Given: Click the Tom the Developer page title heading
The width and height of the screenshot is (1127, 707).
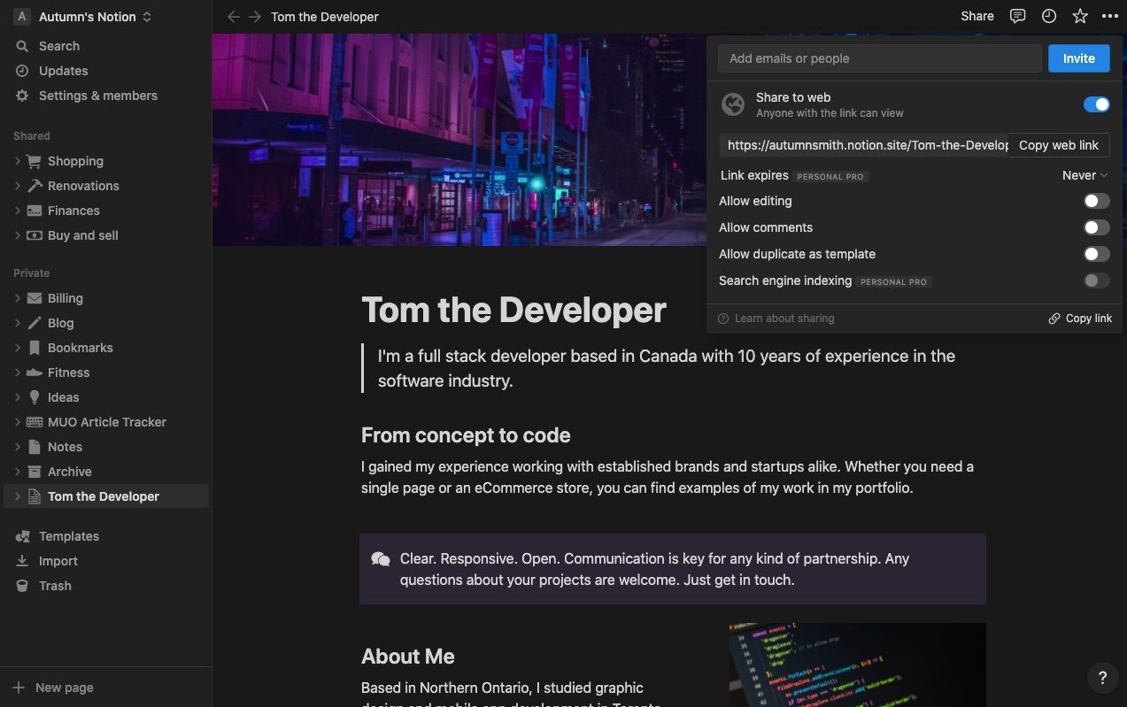Looking at the screenshot, I should tap(513, 311).
